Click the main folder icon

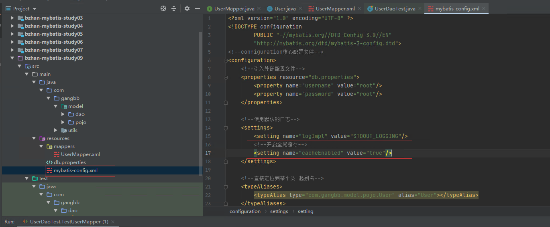(x=35, y=74)
